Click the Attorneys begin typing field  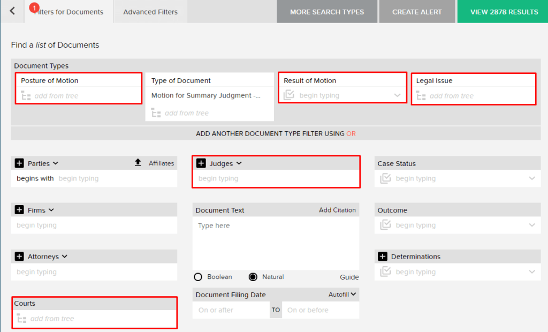coord(94,272)
